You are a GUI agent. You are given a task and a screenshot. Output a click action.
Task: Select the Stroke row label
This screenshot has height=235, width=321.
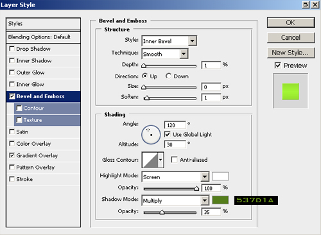pyautogui.click(x=24, y=179)
